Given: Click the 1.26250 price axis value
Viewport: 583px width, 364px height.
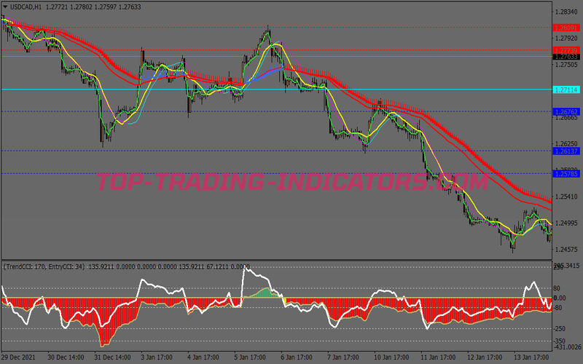Looking at the screenshot, I should click(566, 143).
